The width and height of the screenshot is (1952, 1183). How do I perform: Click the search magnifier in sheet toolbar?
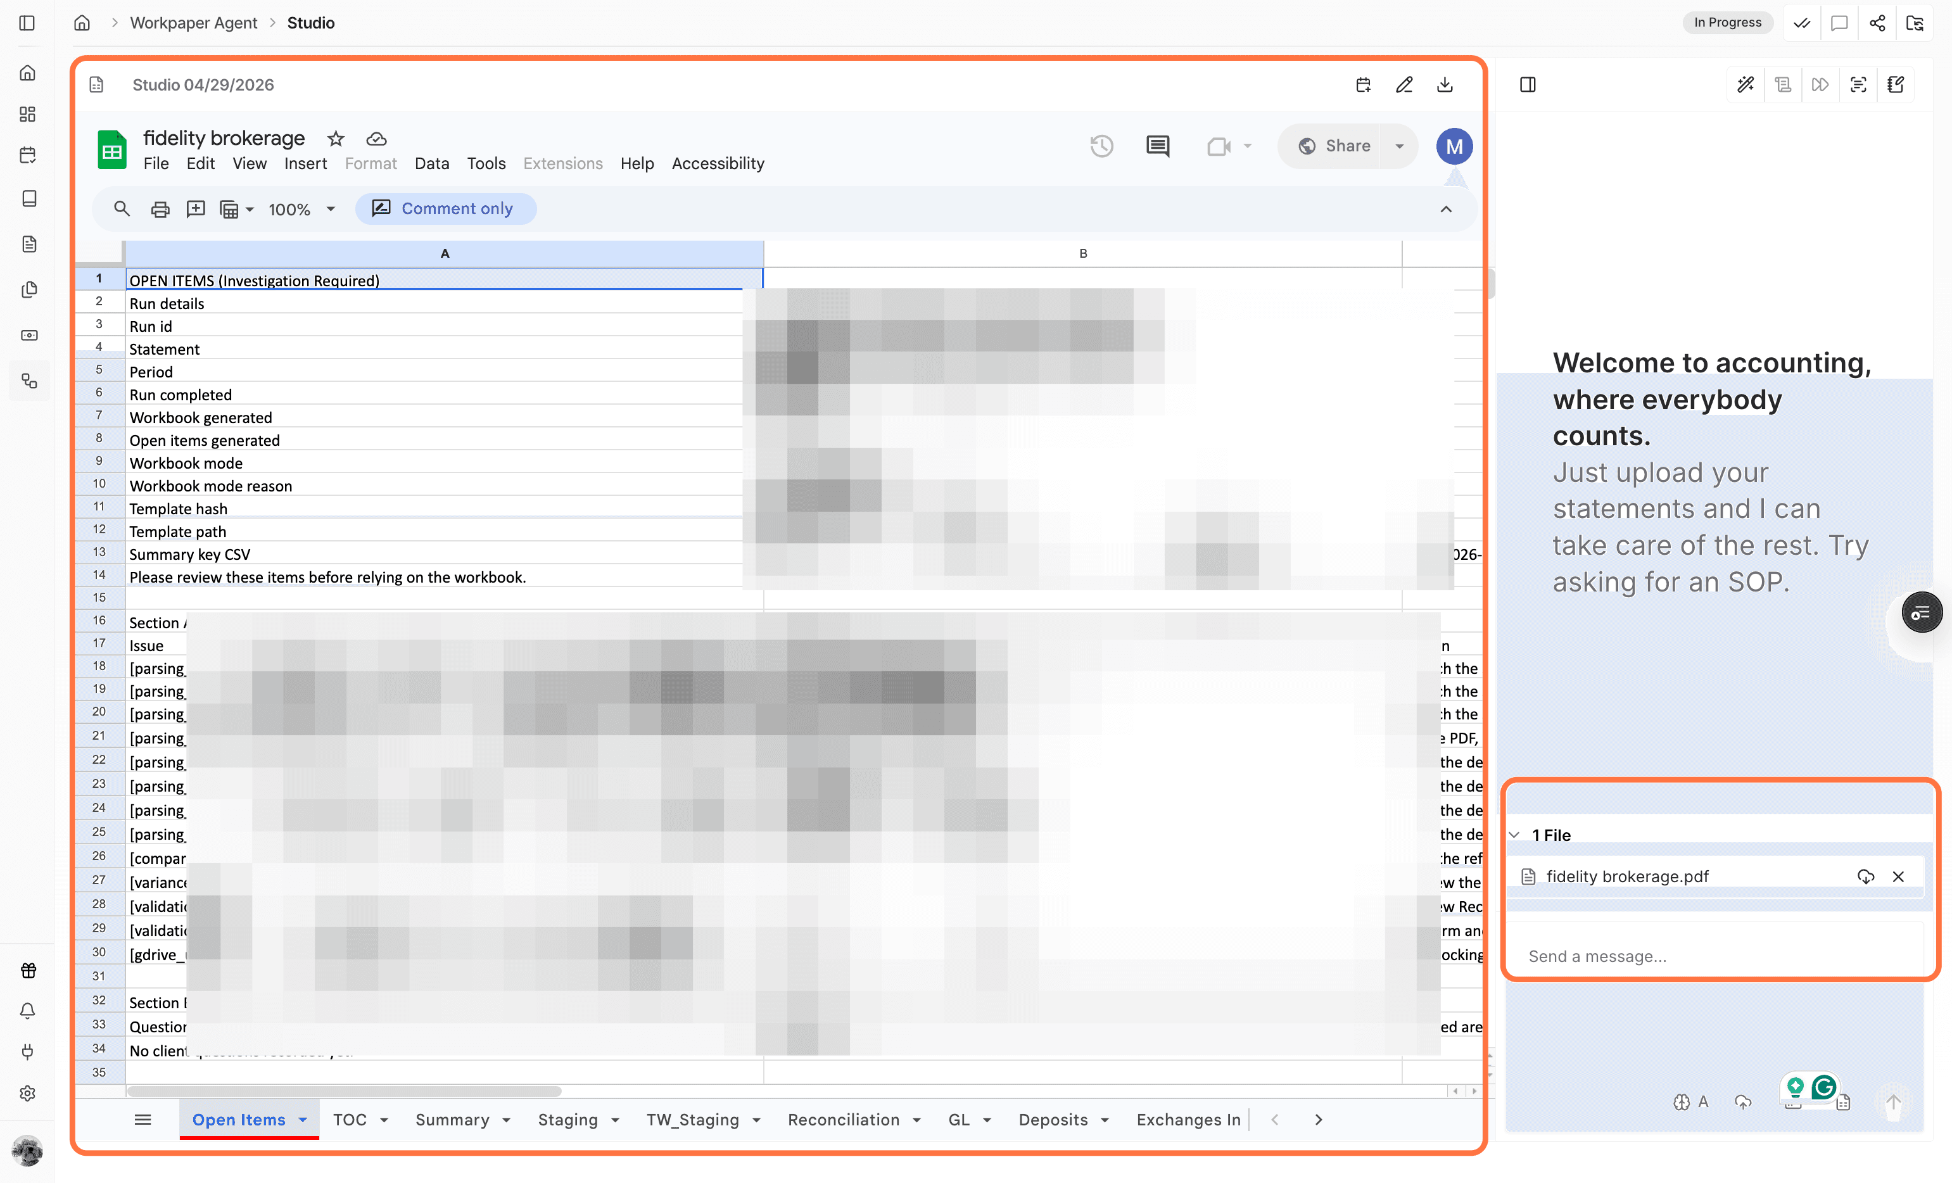pyautogui.click(x=121, y=209)
